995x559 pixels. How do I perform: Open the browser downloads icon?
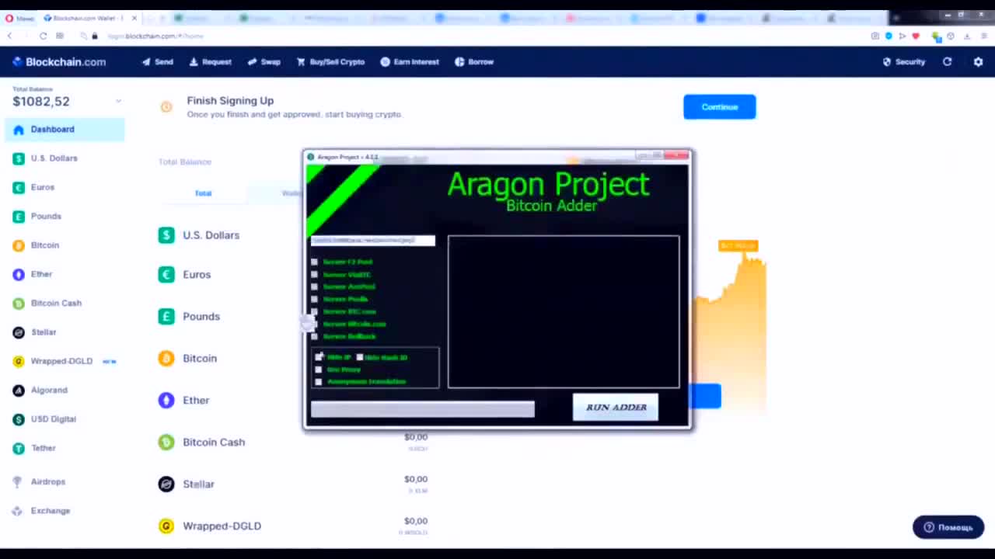(967, 36)
